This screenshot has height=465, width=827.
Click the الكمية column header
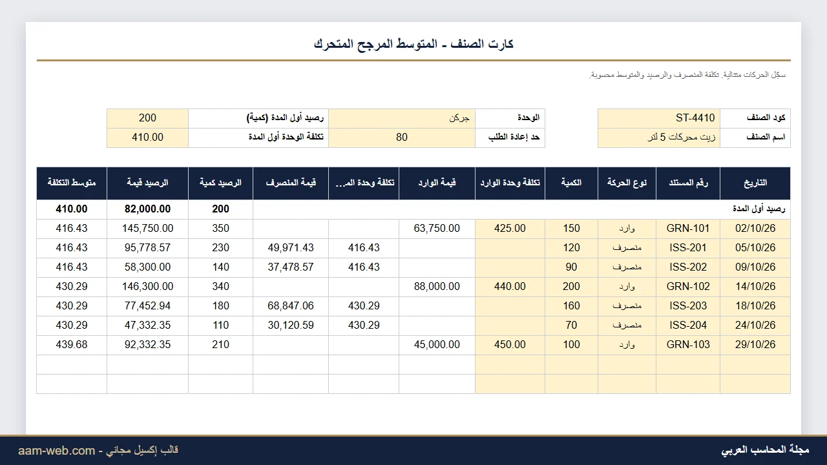pos(571,183)
